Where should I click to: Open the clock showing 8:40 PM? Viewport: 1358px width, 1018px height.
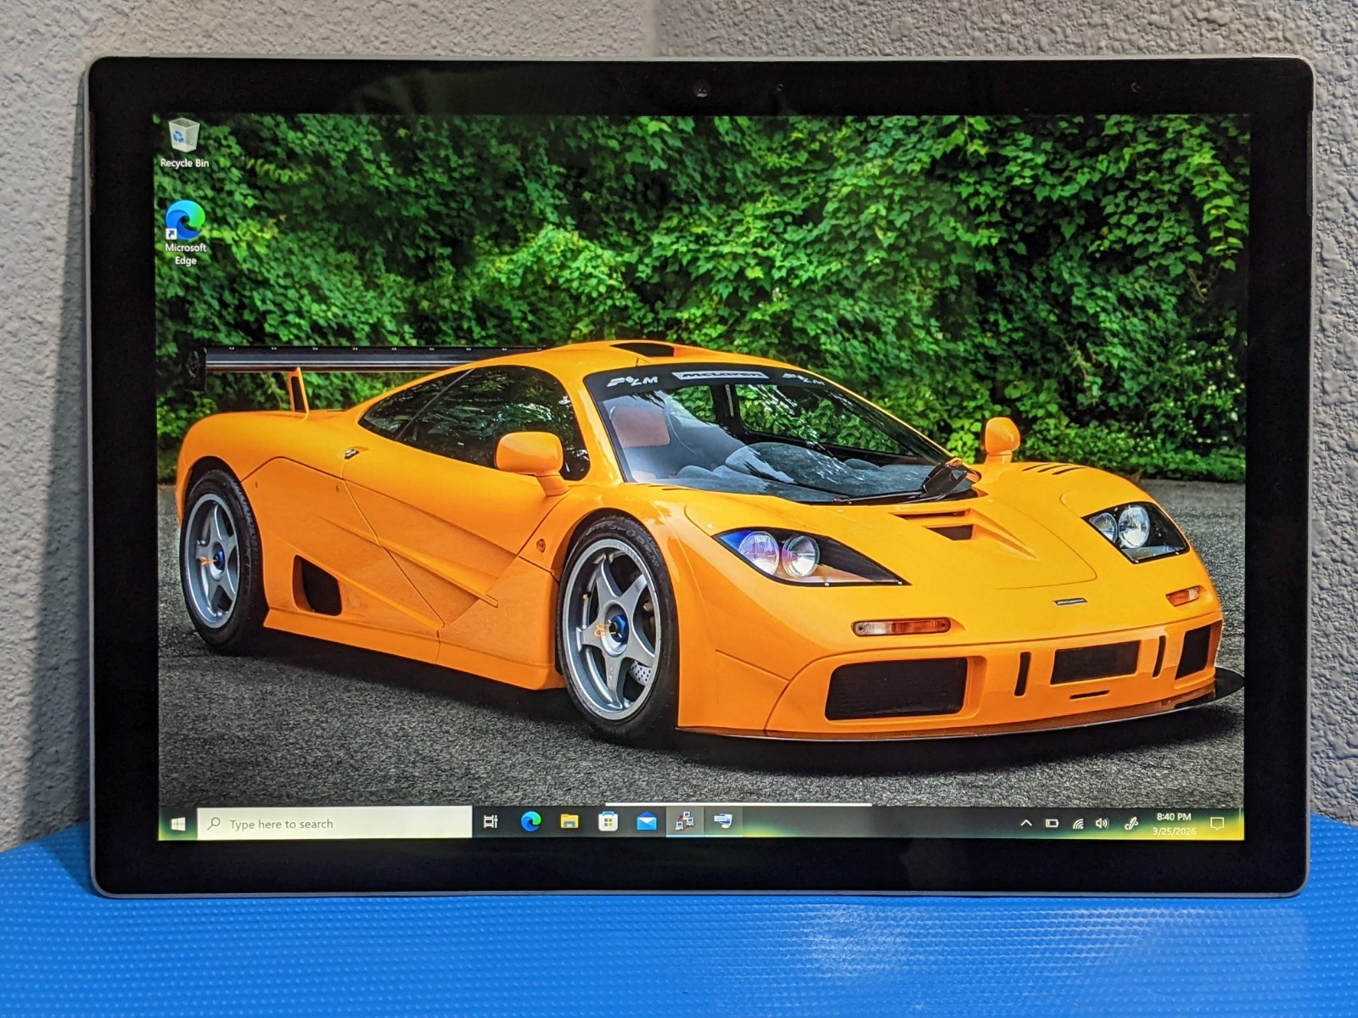[x=1174, y=824]
